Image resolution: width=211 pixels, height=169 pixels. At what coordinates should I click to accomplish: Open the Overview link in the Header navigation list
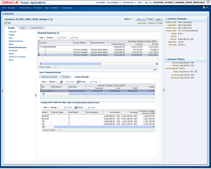[x=13, y=32]
